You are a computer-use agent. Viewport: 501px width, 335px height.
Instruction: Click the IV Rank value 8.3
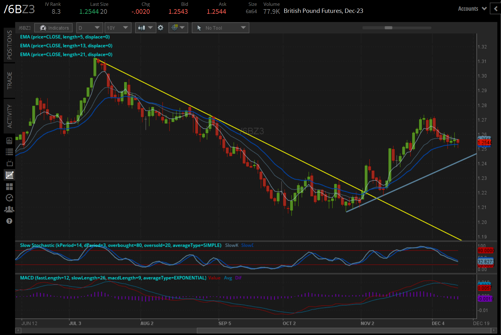(56, 12)
